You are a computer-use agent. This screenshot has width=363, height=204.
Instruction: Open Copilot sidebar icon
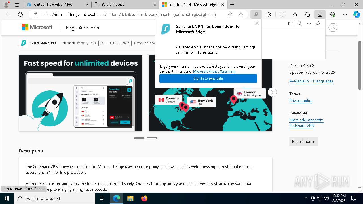click(356, 14)
